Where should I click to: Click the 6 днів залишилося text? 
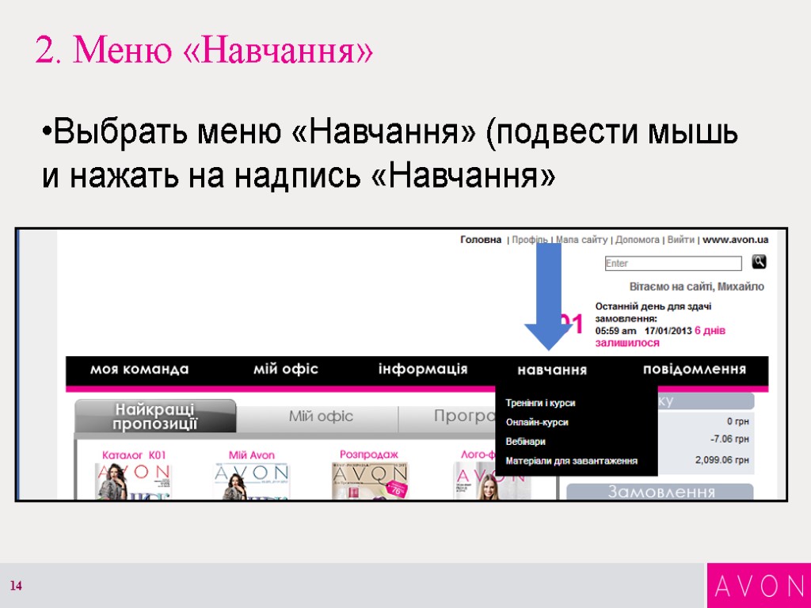pyautogui.click(x=661, y=336)
